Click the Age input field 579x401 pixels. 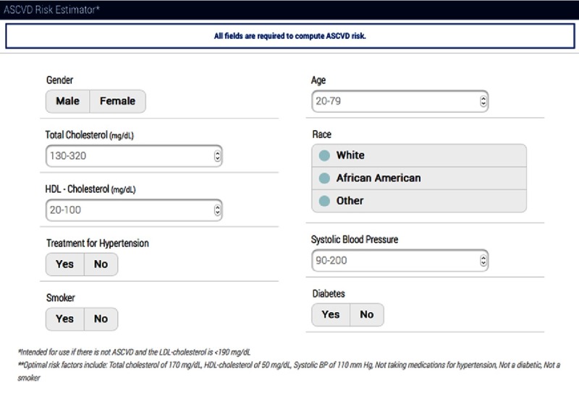point(394,101)
